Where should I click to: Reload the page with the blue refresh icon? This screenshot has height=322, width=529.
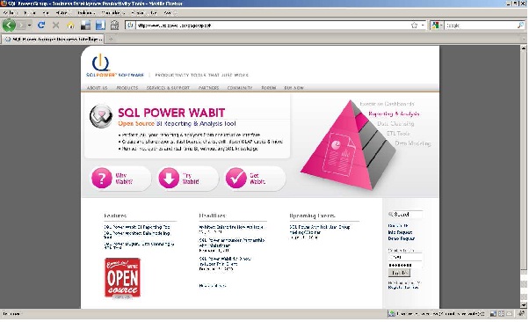click(x=41, y=25)
